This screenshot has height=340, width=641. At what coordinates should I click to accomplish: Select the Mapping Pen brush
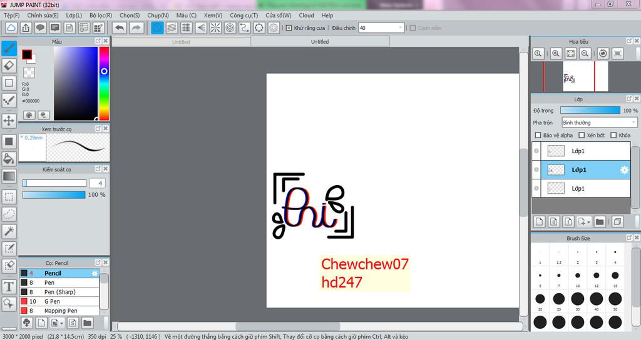pos(59,311)
